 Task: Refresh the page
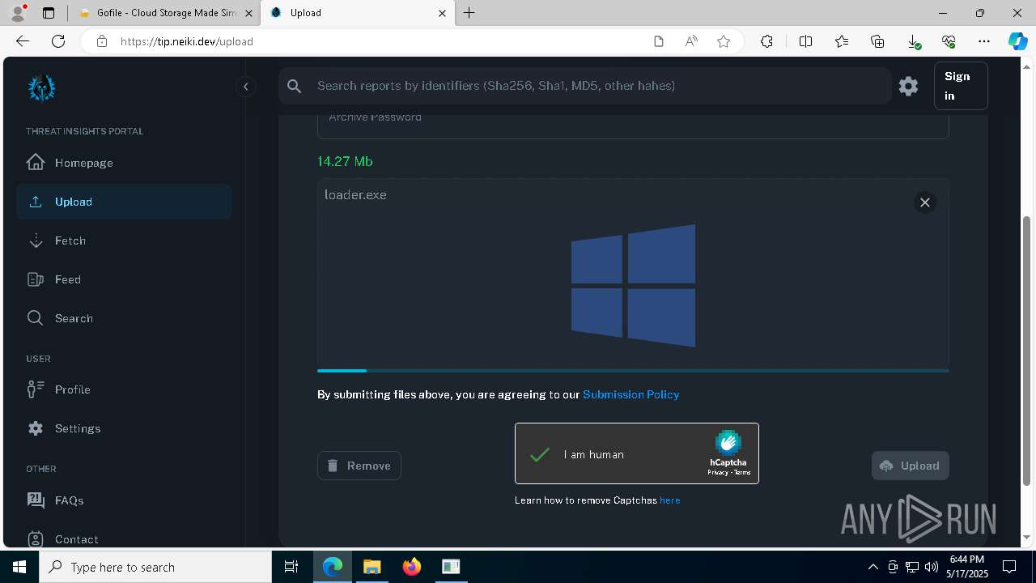58,41
